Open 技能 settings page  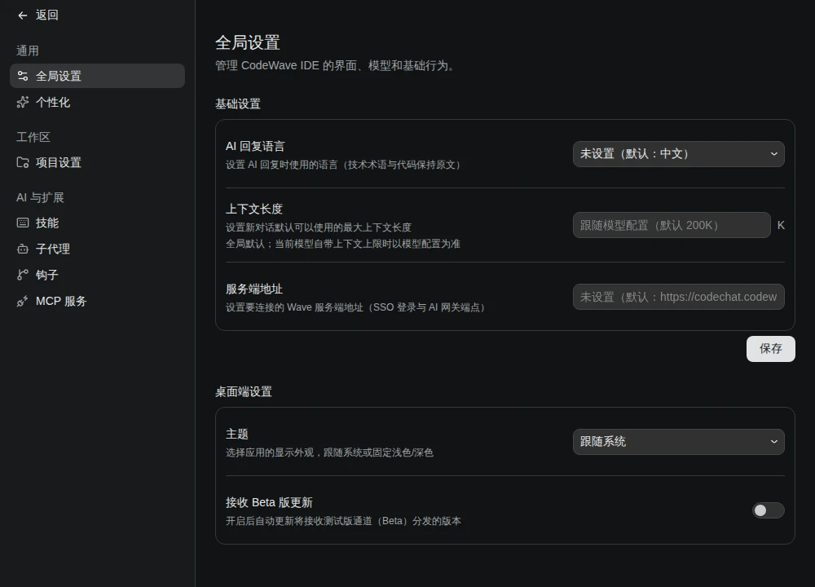[97, 223]
